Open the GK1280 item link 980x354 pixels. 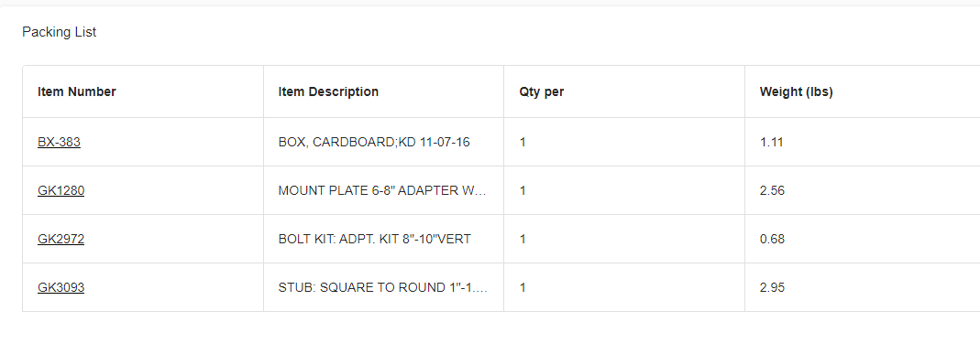[61, 190]
